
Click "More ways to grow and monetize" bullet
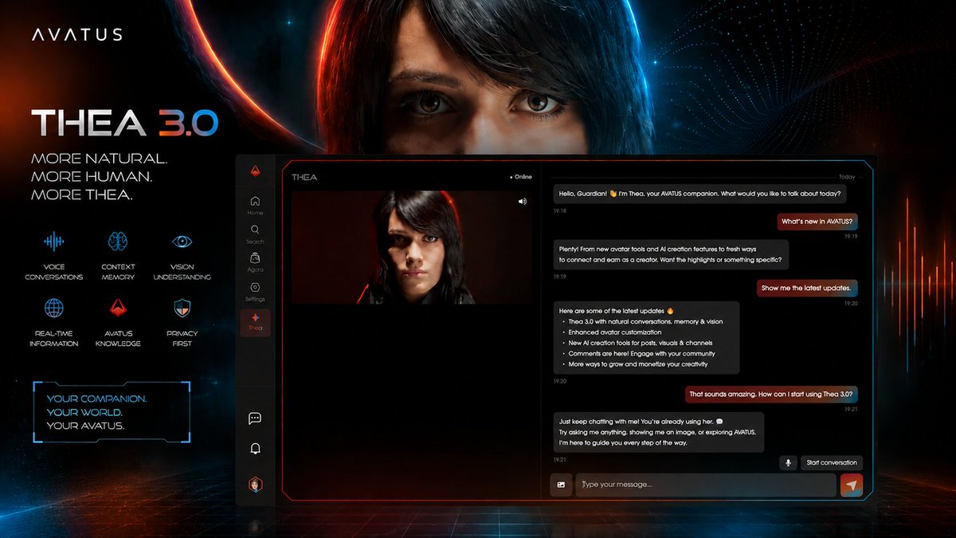click(x=637, y=363)
